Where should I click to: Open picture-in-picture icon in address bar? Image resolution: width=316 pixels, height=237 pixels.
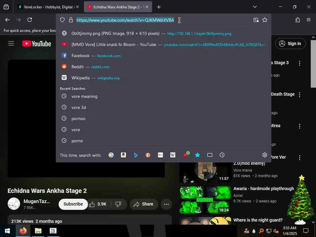[256, 20]
